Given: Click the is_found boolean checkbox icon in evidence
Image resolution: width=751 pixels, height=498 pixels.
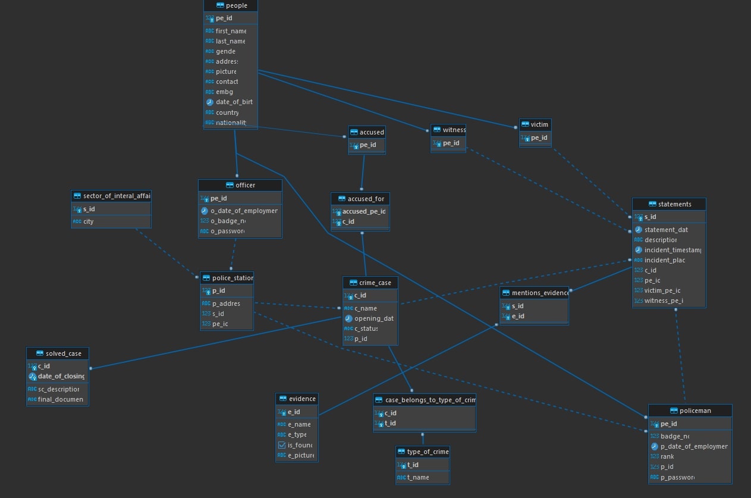Looking at the screenshot, I should click(282, 445).
